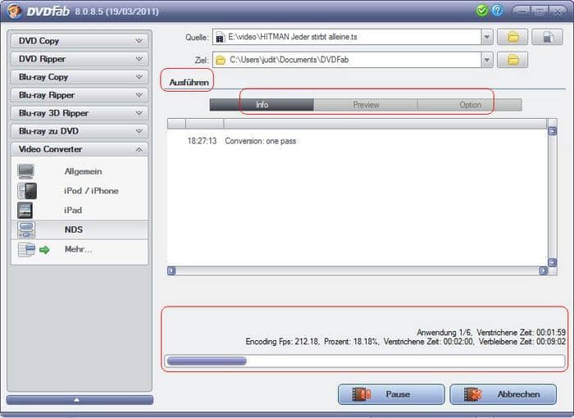
Task: Select the iPad profile label
Action: coord(73,210)
